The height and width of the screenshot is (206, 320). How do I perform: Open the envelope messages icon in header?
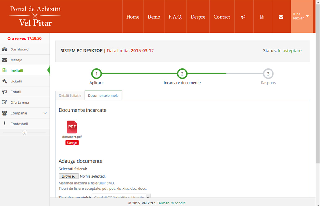coord(281,17)
